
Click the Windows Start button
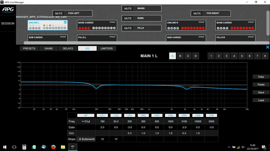(x=5, y=147)
